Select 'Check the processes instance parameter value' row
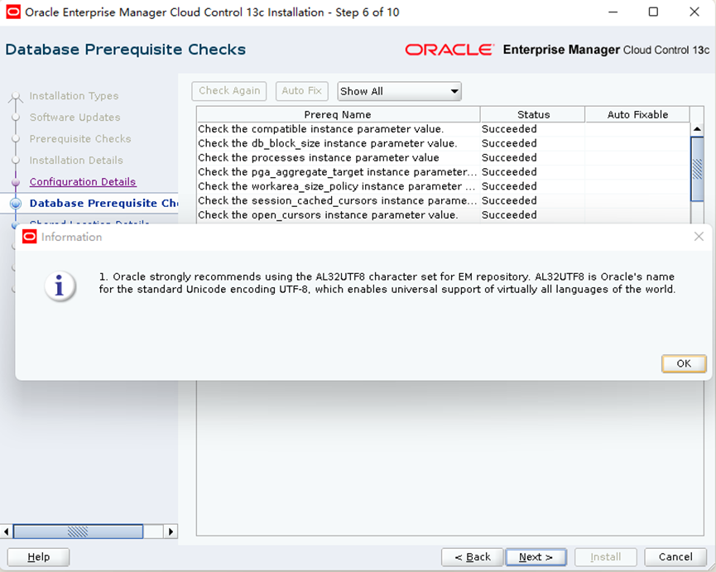716x572 pixels. coord(443,157)
